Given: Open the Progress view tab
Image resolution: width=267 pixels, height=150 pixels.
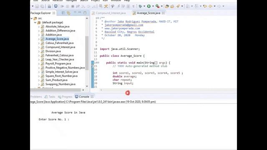Looking at the screenshot, I should tap(65, 97).
